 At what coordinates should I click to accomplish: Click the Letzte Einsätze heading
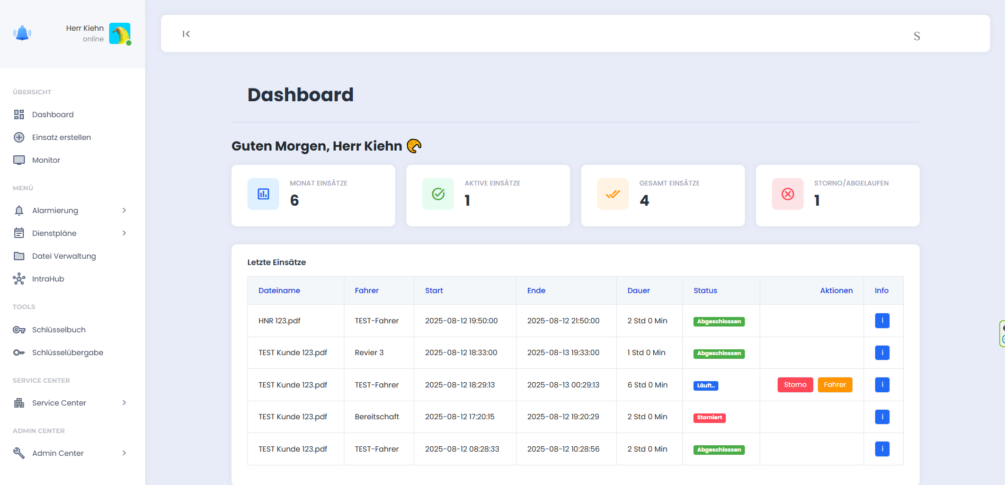click(277, 262)
